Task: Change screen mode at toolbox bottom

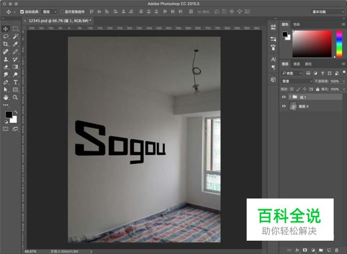Action: 15,129
